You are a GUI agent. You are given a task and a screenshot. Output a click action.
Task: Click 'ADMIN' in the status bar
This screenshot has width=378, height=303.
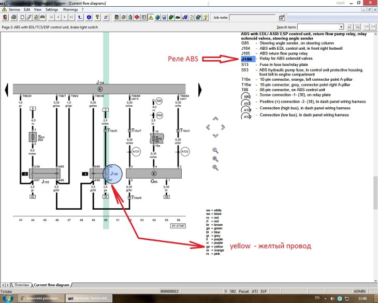pos(360,292)
